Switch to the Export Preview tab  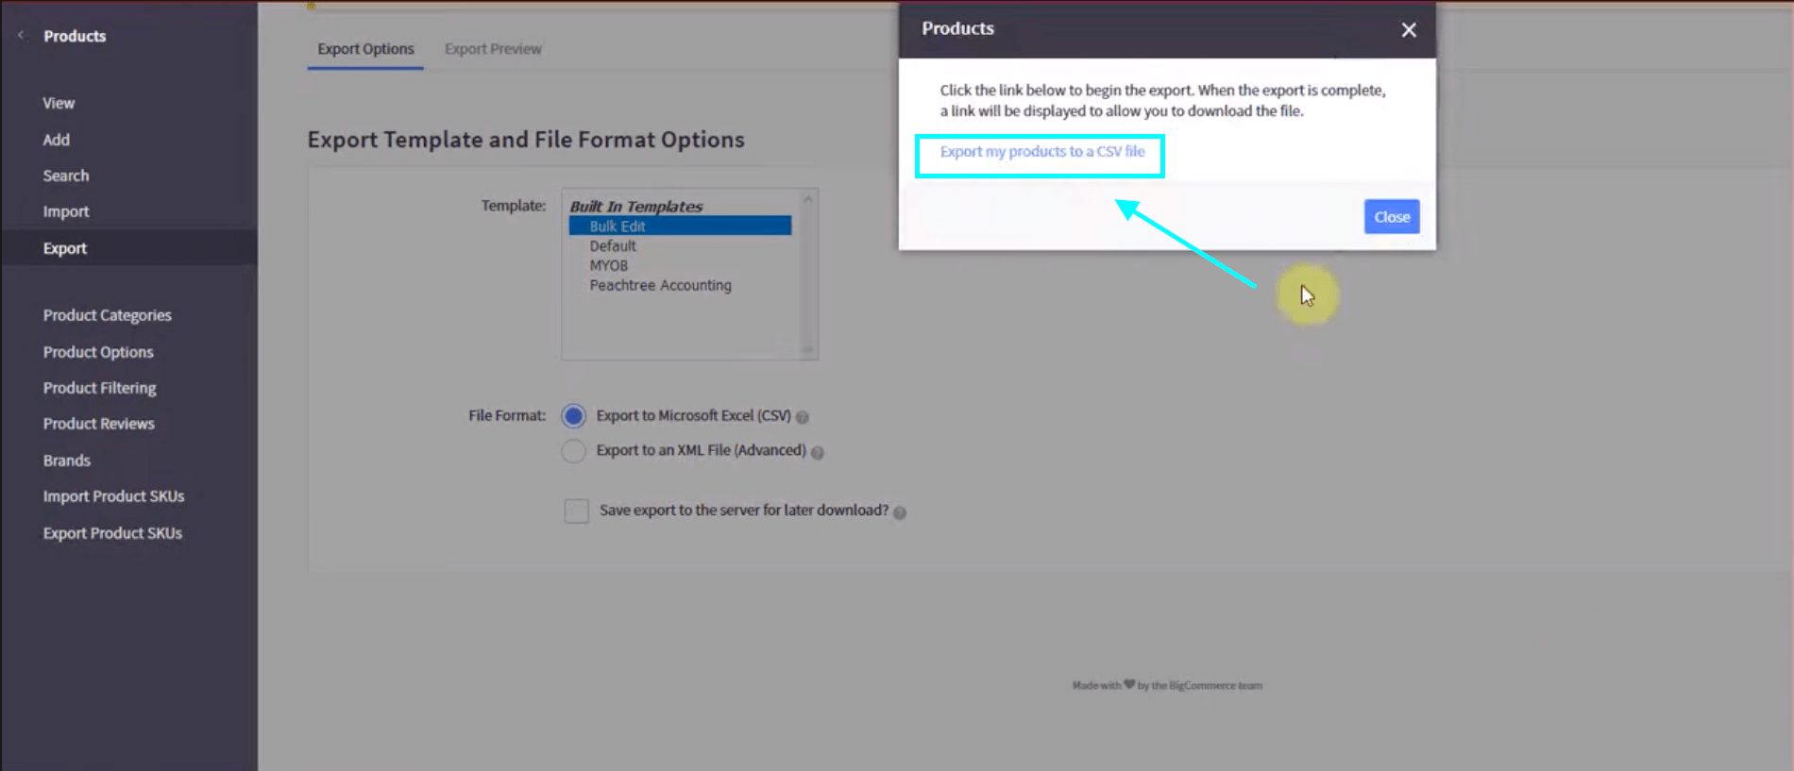(x=493, y=49)
